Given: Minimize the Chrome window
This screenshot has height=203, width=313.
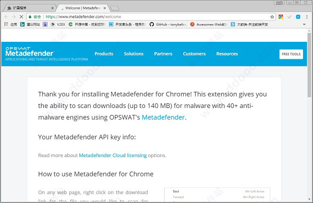Looking at the screenshot, I should pos(290,3).
